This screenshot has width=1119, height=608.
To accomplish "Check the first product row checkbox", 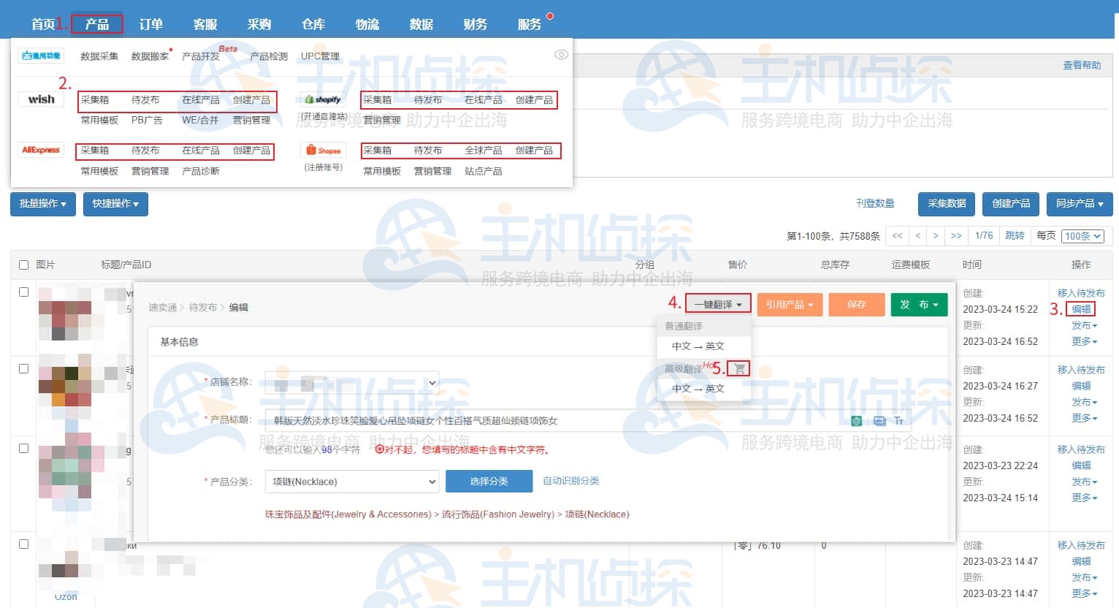I will click(x=23, y=290).
